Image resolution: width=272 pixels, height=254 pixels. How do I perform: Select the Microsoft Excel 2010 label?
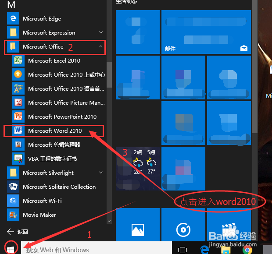(x=54, y=60)
